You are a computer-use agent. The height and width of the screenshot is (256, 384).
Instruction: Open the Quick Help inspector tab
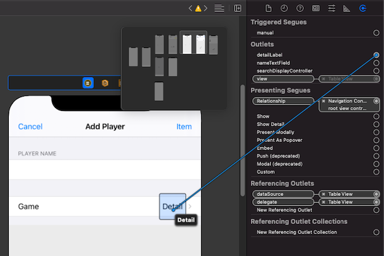point(300,9)
